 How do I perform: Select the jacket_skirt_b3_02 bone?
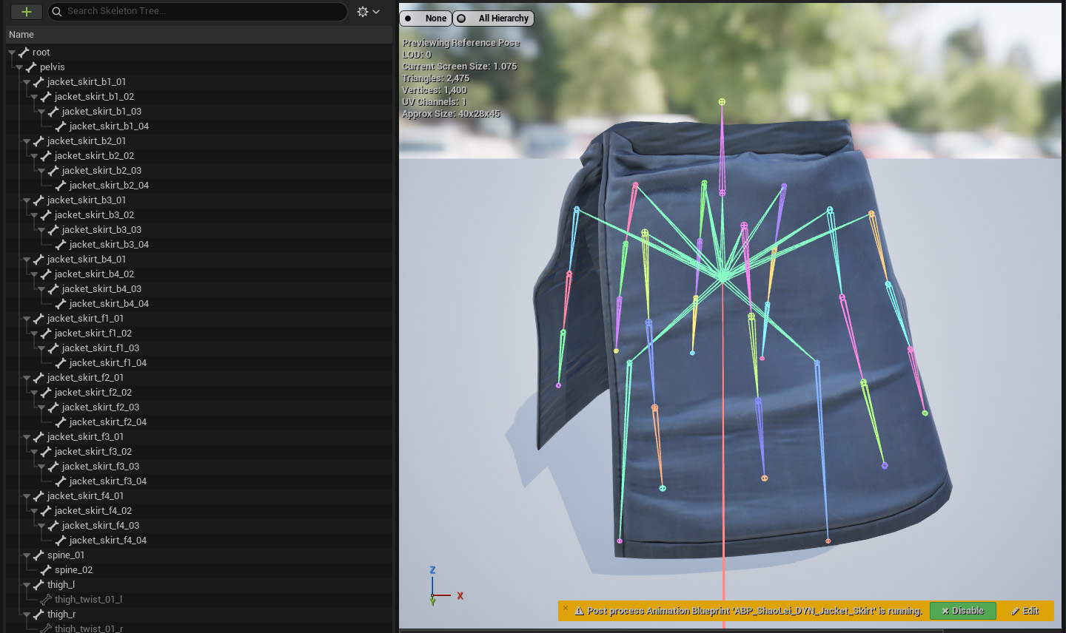click(x=94, y=215)
